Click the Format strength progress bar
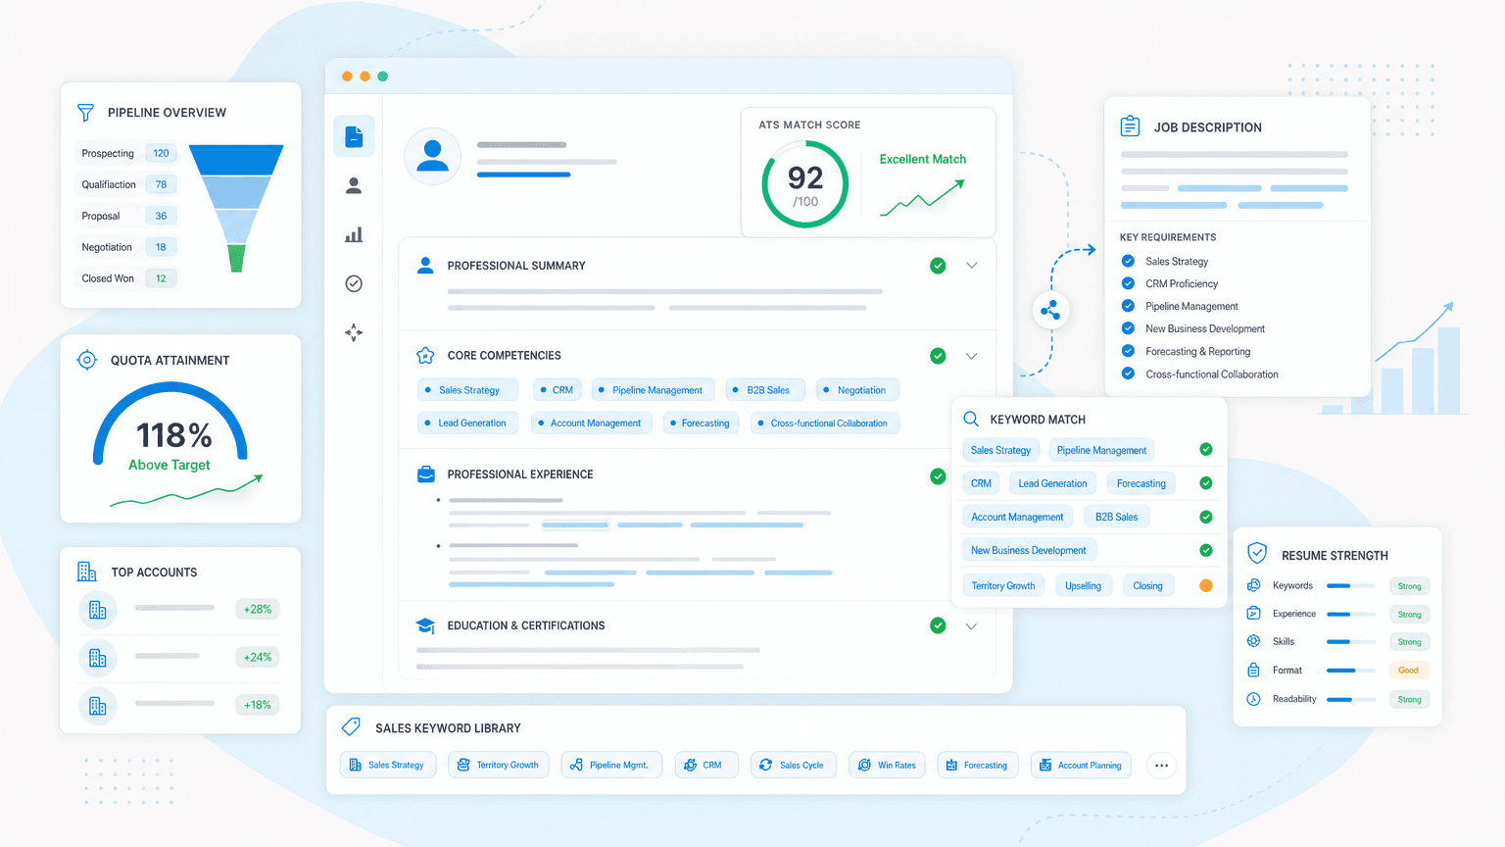 [1352, 671]
